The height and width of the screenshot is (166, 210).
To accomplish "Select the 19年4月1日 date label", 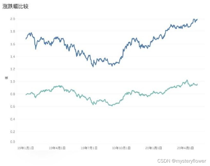I will pos(57,148).
